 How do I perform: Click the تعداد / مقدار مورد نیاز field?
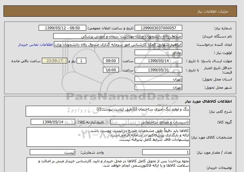tap(166, 152)
